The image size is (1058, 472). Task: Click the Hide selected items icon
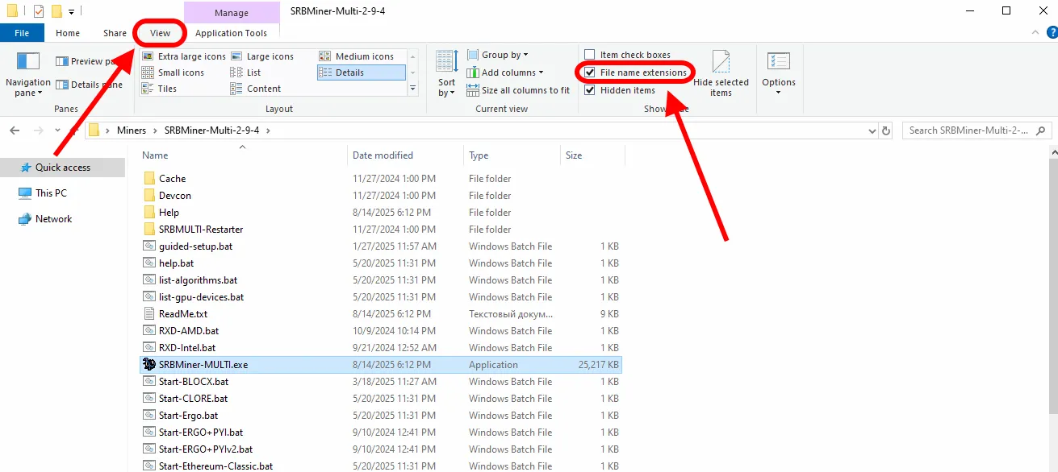(x=721, y=62)
